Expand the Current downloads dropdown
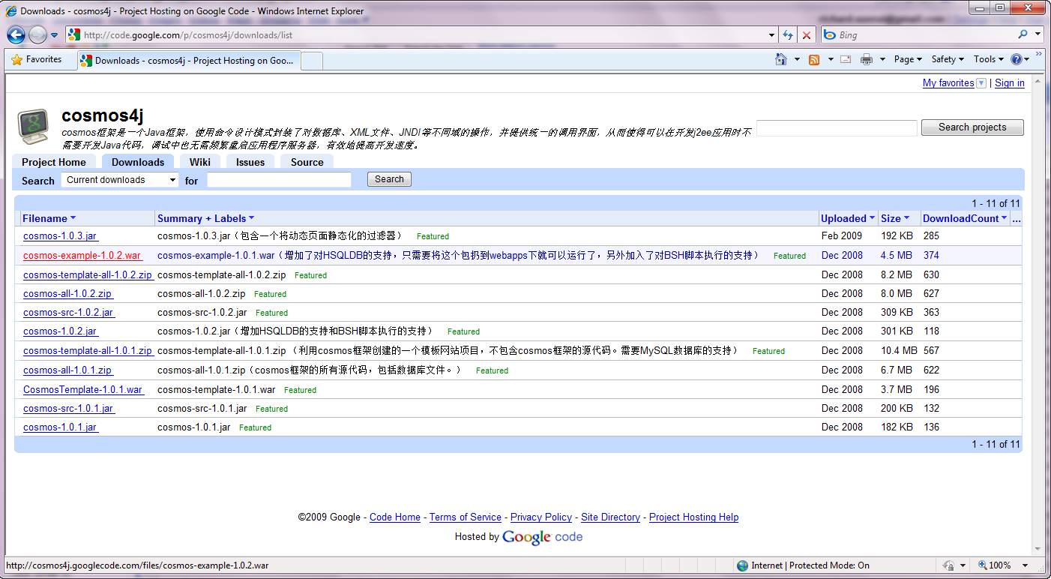 click(x=120, y=180)
